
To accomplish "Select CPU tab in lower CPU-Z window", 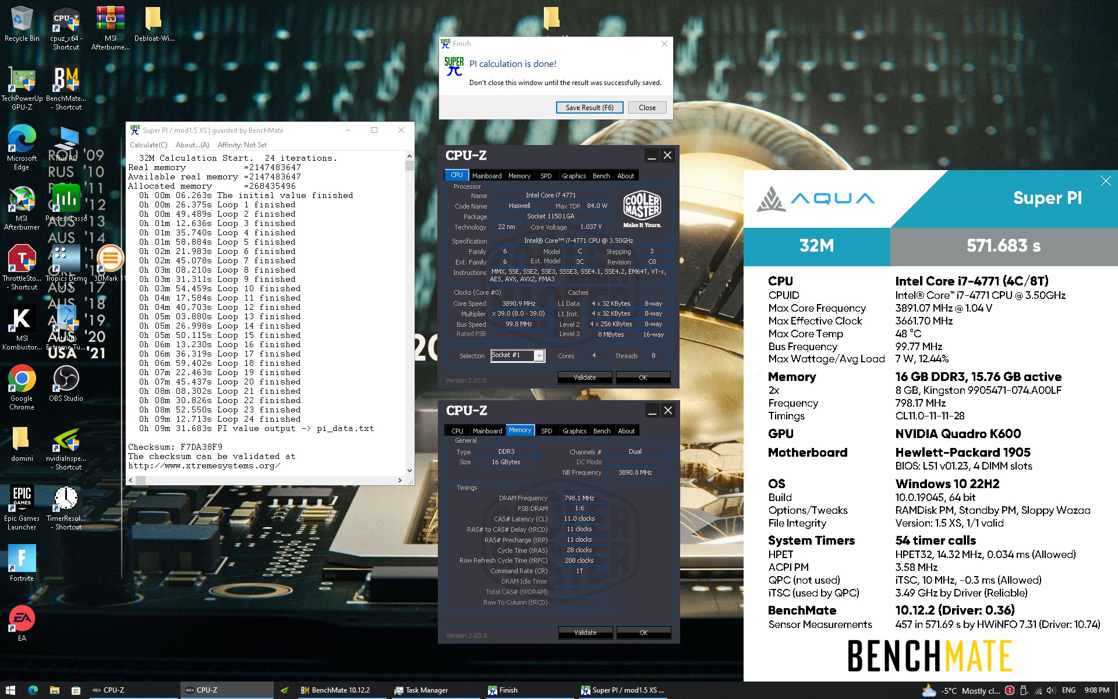I will (x=458, y=431).
